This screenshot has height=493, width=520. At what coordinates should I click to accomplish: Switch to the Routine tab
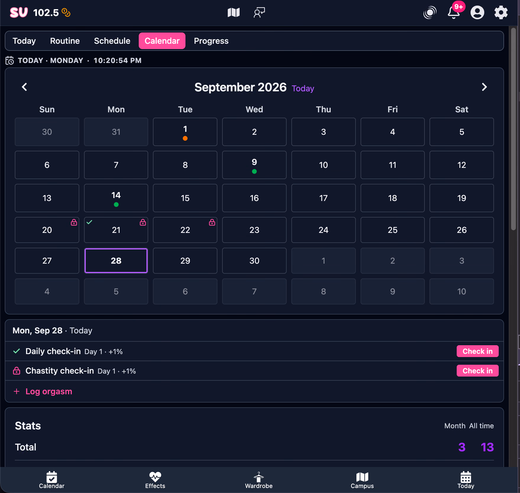click(65, 41)
